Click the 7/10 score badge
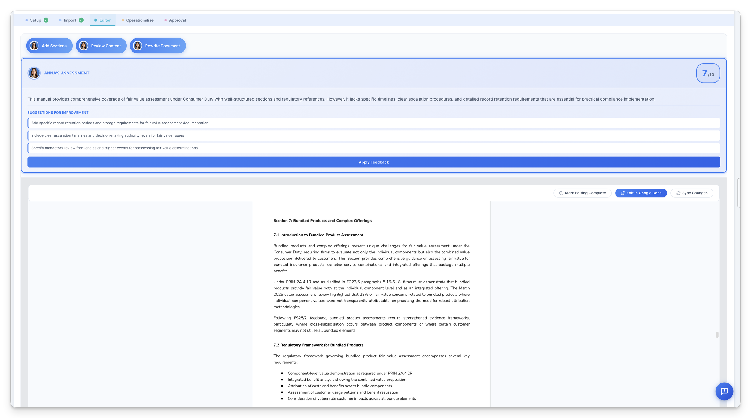This screenshot has width=751, height=418. point(708,73)
